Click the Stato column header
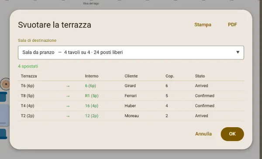Image resolution: width=262 pixels, height=159 pixels. pyautogui.click(x=200, y=76)
